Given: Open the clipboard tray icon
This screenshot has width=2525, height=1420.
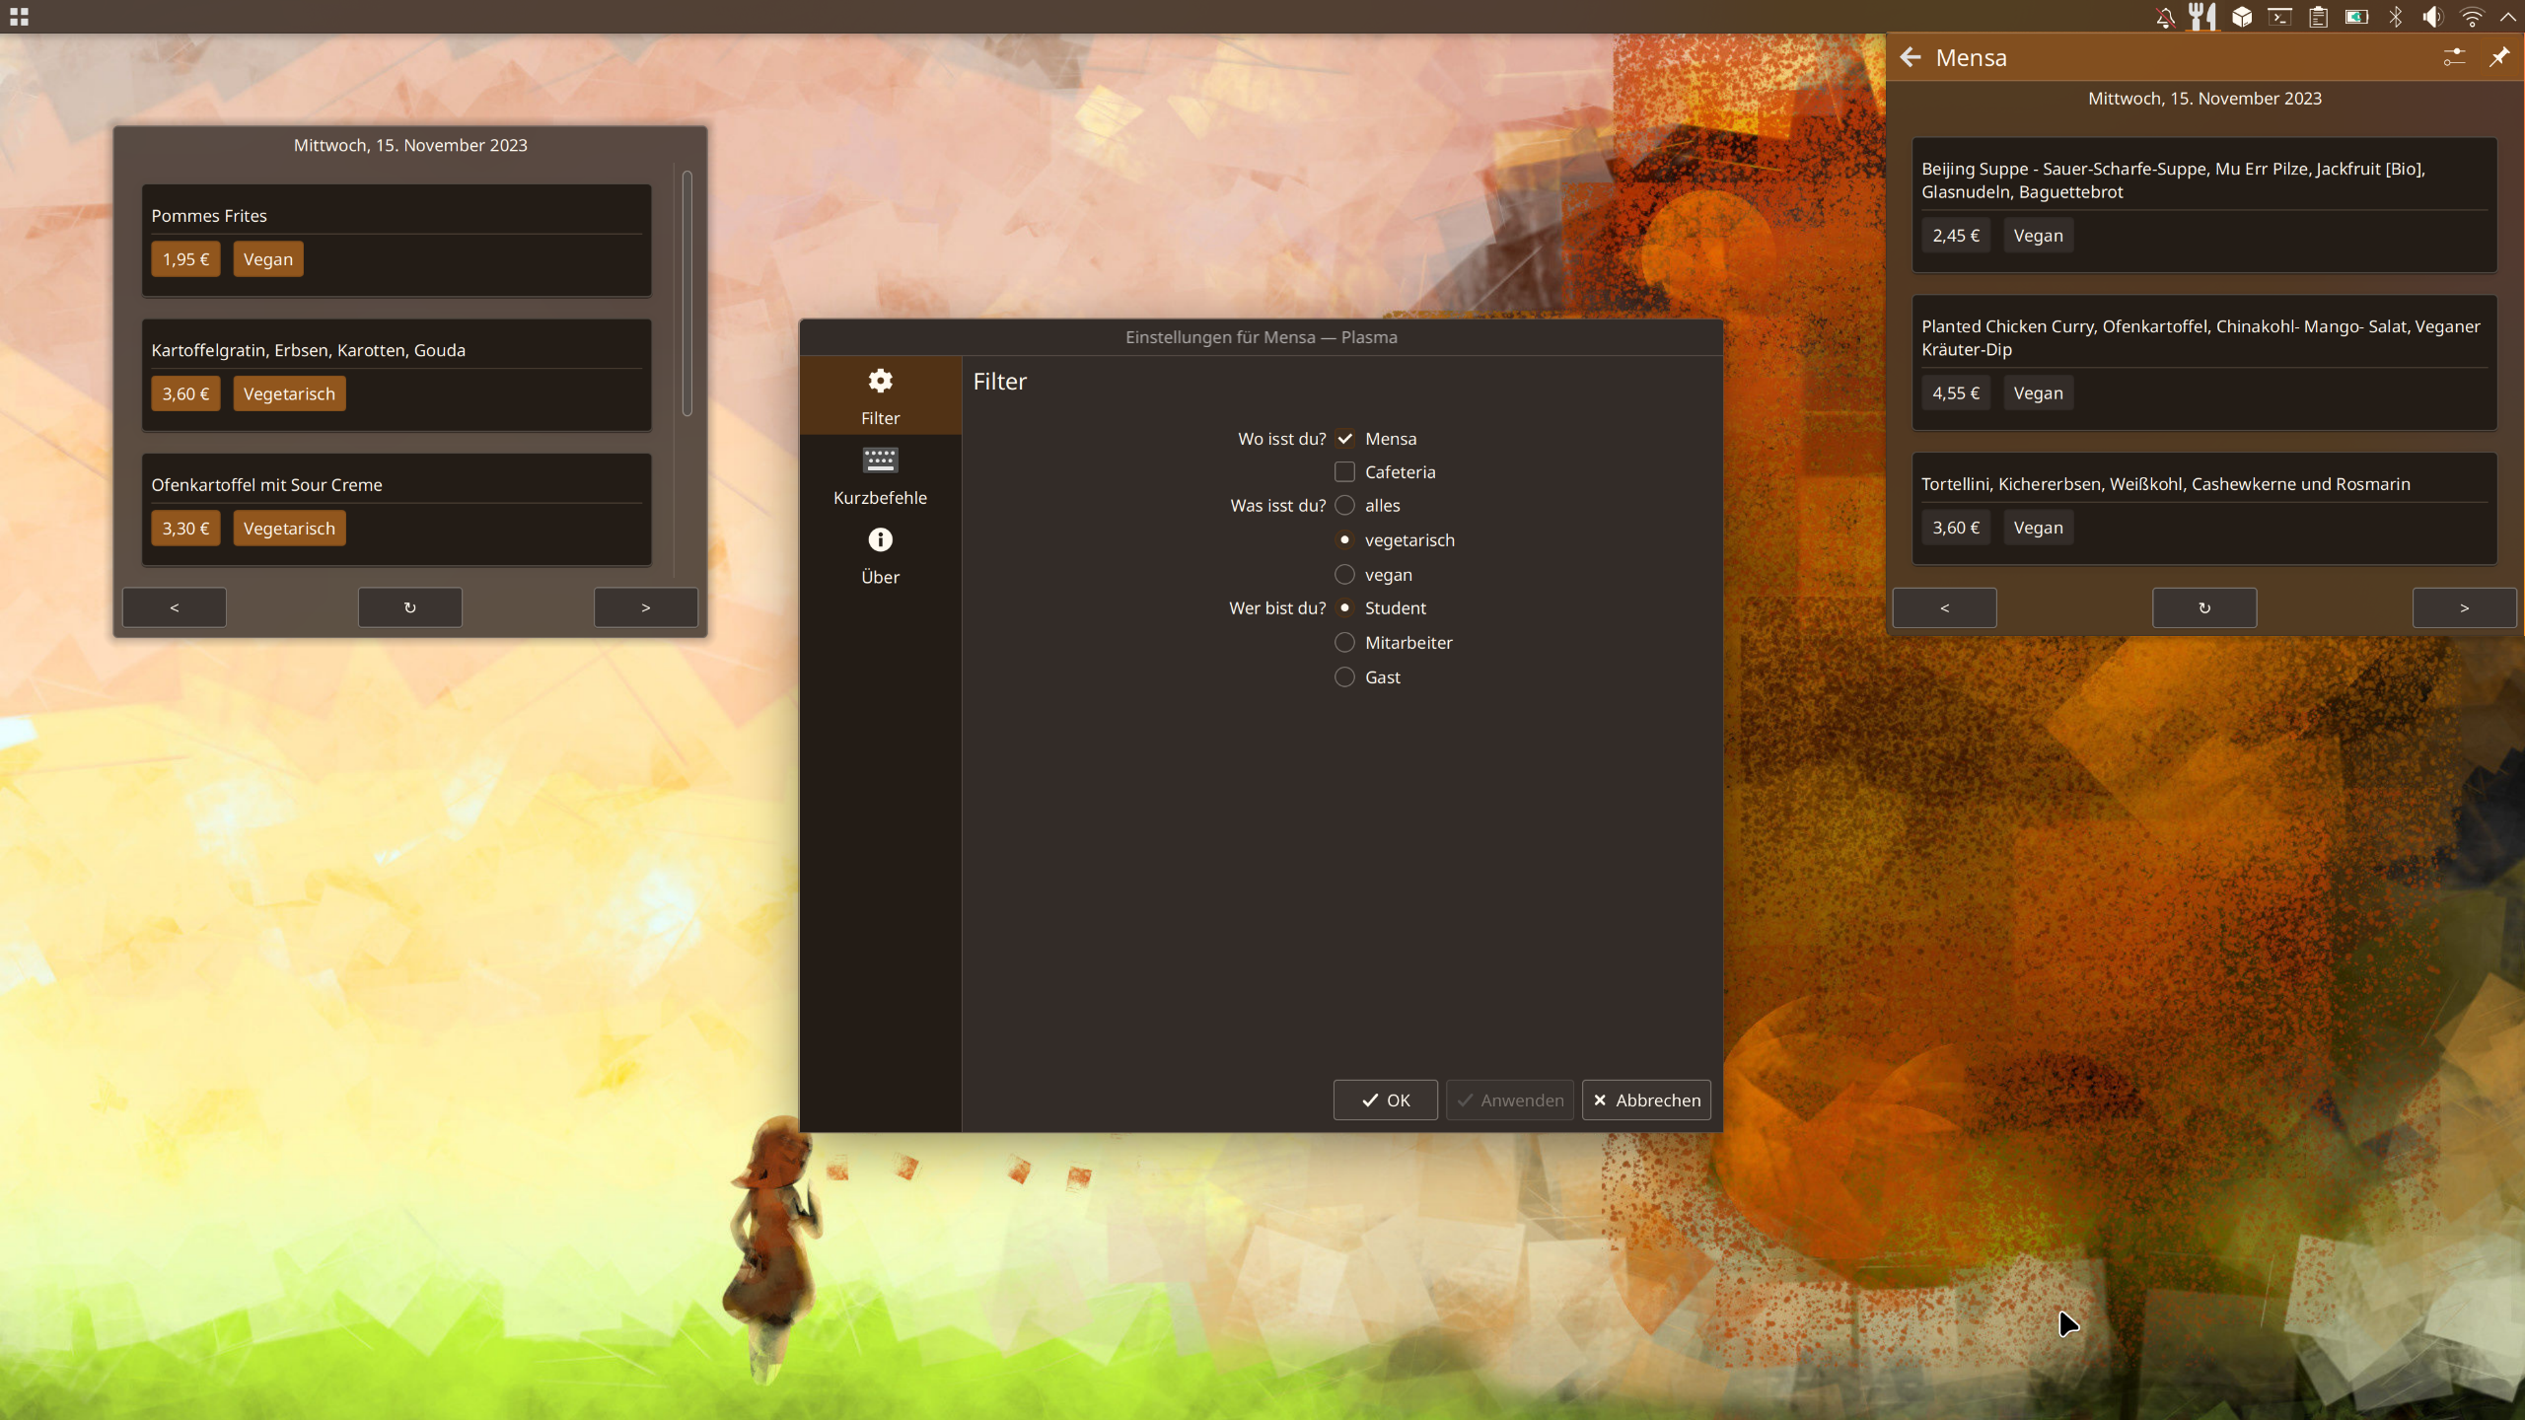Looking at the screenshot, I should pyautogui.click(x=2318, y=17).
